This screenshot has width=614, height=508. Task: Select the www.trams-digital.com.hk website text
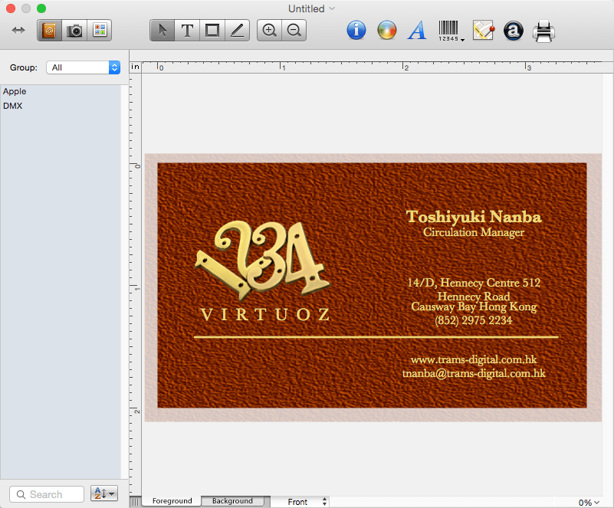click(474, 359)
